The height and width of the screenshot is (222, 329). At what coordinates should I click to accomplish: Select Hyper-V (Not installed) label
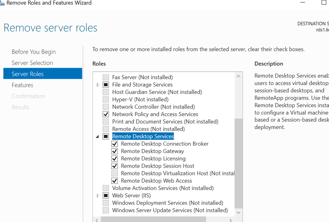click(140, 99)
